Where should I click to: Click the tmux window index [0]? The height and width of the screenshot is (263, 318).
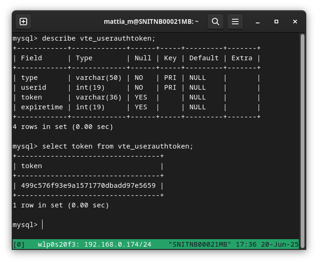(19, 244)
